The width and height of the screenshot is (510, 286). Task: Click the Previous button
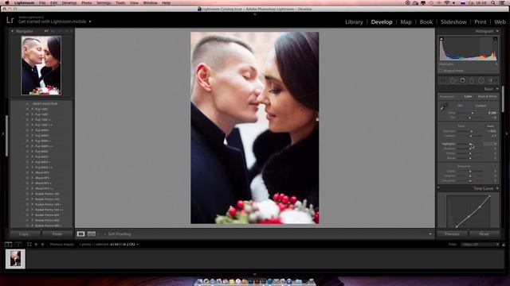[452, 234]
